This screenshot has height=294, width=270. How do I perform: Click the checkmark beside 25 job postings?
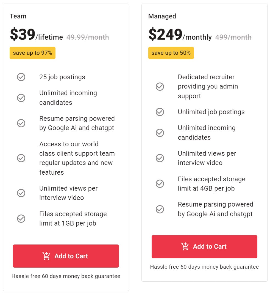click(21, 77)
